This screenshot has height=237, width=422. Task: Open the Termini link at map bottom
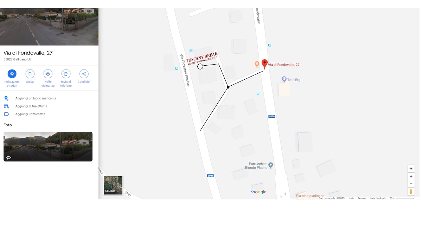pyautogui.click(x=362, y=198)
